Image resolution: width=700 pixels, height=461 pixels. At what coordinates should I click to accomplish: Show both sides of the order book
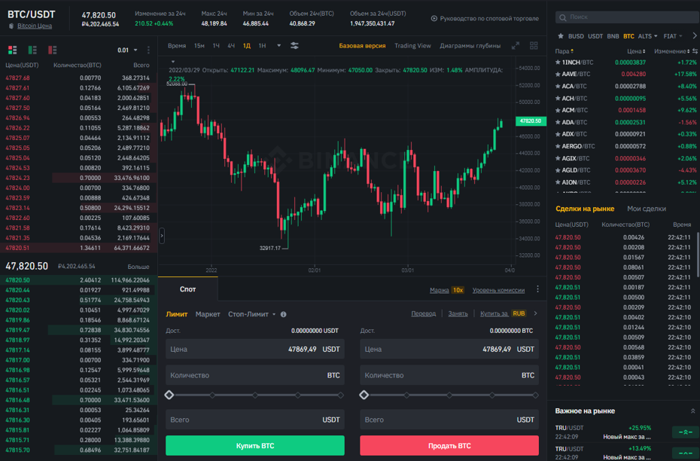click(13, 50)
